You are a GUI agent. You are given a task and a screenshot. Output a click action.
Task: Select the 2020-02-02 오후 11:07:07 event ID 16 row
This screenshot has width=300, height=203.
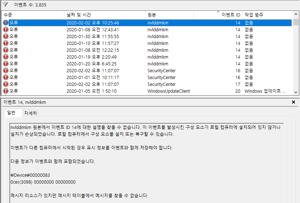pos(147,70)
